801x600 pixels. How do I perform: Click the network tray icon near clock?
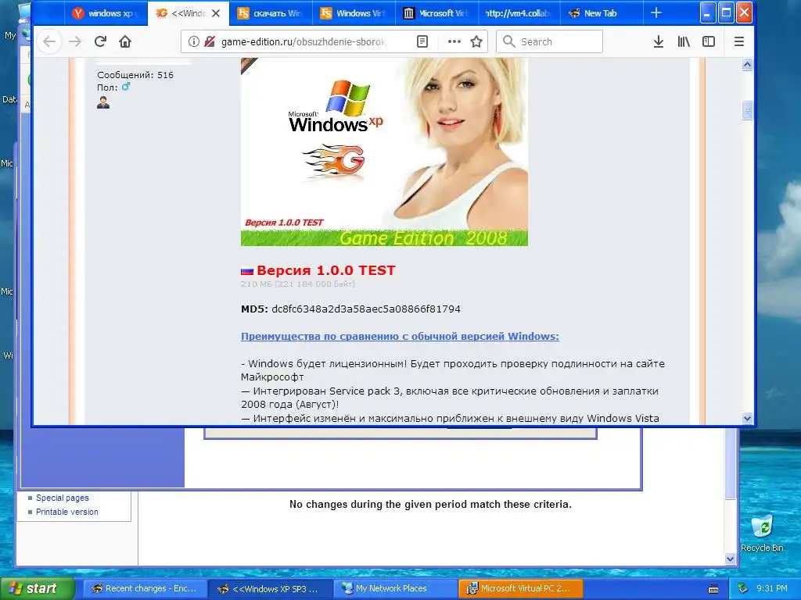click(743, 588)
